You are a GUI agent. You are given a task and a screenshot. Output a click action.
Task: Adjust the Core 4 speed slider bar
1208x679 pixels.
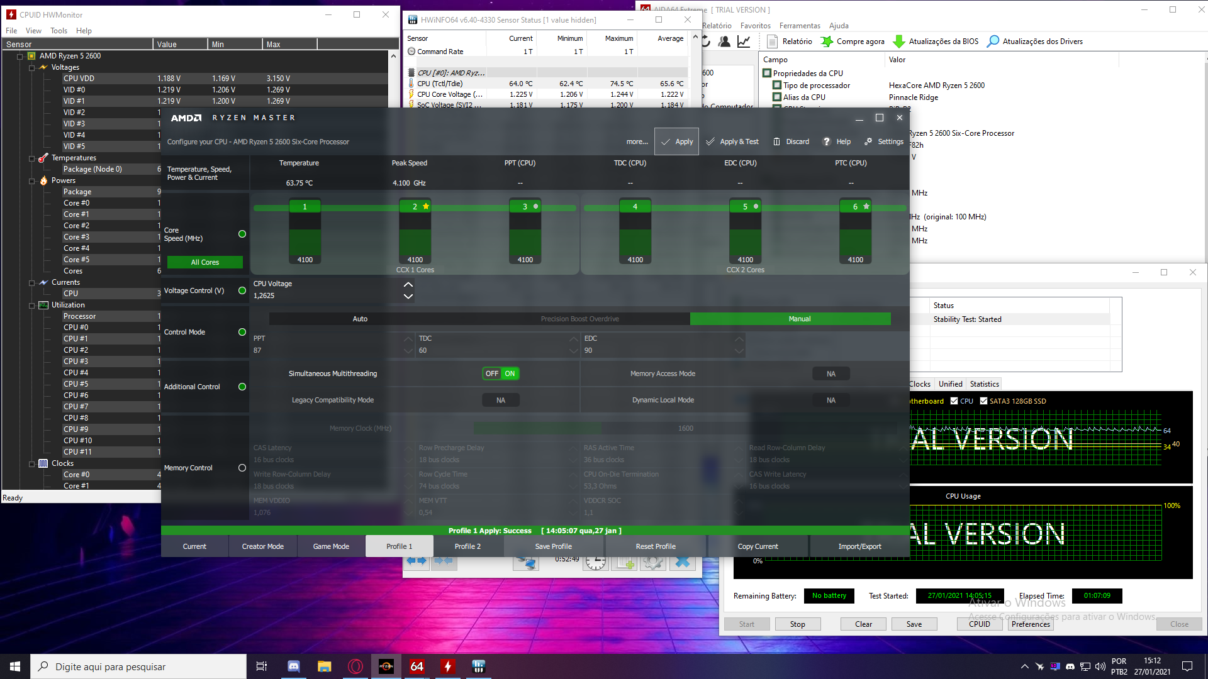tap(635, 231)
